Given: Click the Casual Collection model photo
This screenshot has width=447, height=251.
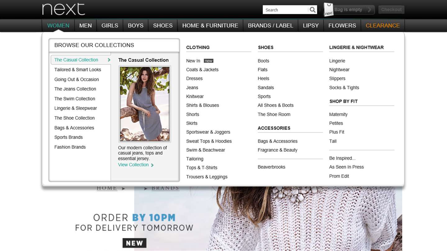Looking at the screenshot, I should tap(145, 104).
